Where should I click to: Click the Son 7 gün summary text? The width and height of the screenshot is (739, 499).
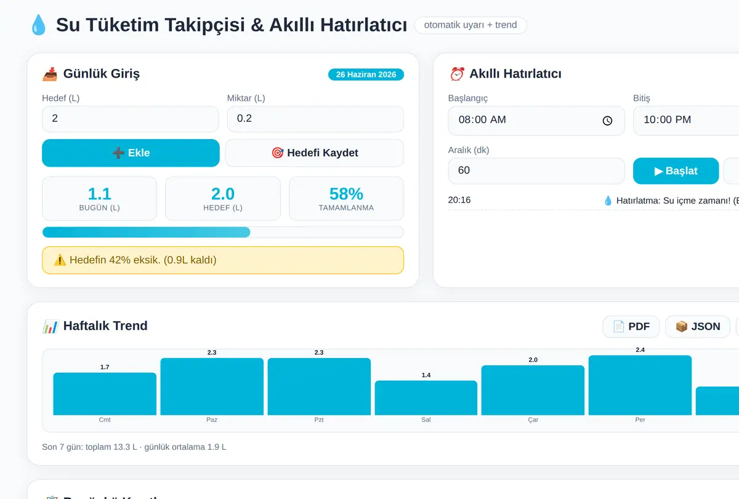[x=134, y=447]
